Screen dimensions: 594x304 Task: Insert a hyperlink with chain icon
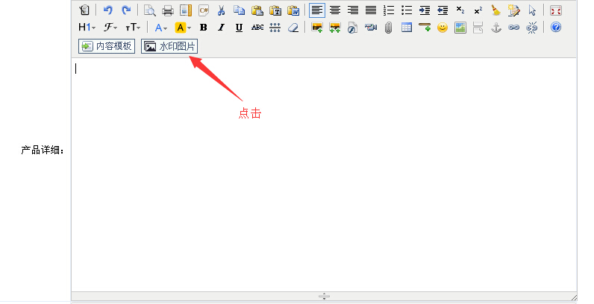513,28
